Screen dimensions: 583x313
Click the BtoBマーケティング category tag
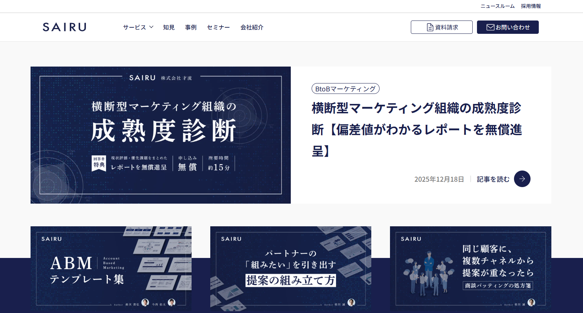coord(345,89)
